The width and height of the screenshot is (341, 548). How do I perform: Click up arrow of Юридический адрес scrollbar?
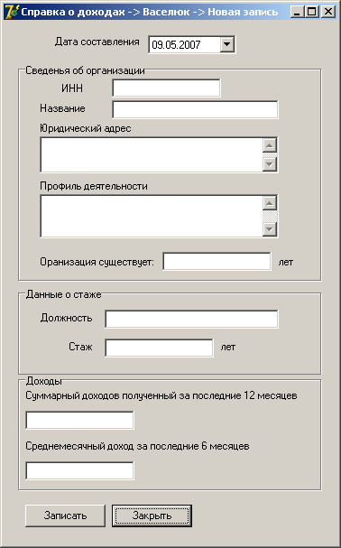(x=270, y=145)
